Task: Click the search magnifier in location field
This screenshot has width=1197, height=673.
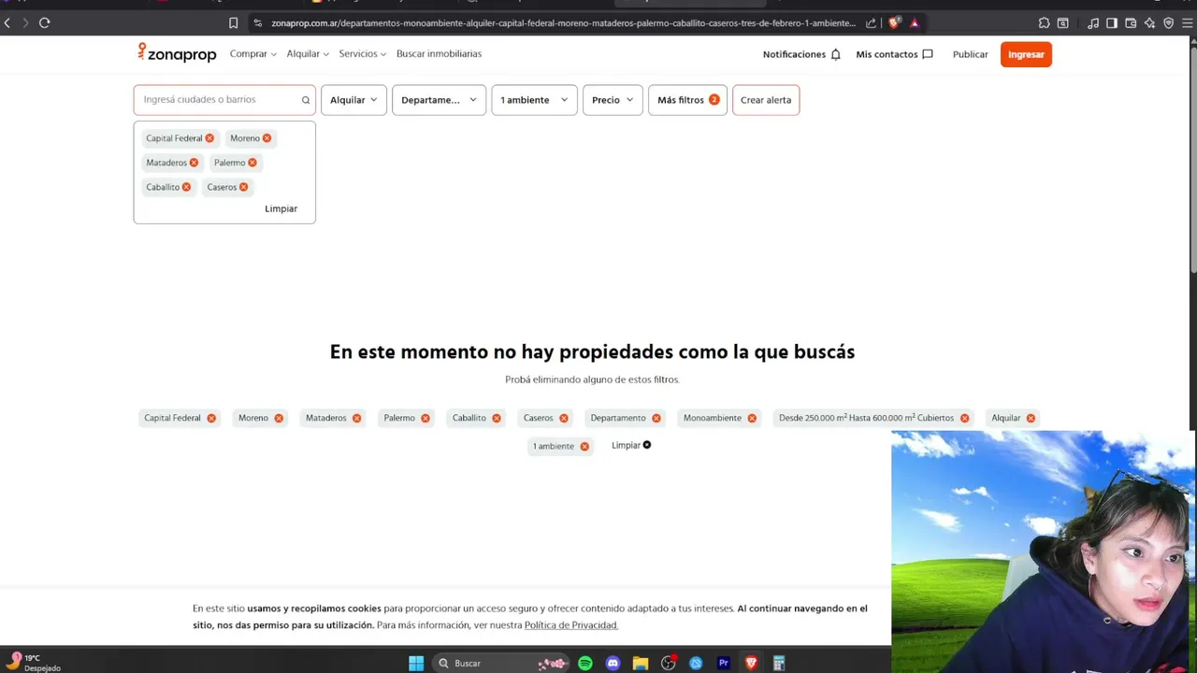Action: point(306,100)
